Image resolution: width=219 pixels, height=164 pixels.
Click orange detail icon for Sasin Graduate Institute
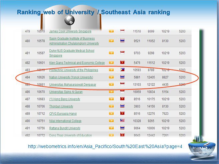coord(111,41)
